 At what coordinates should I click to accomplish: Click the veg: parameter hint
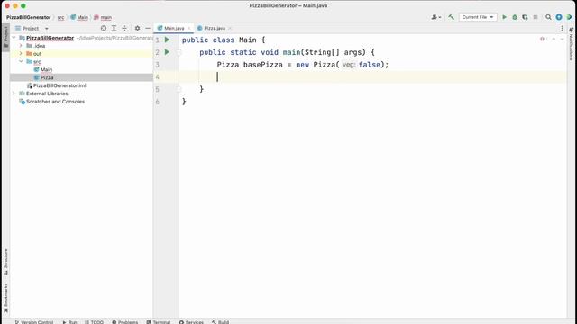point(349,65)
